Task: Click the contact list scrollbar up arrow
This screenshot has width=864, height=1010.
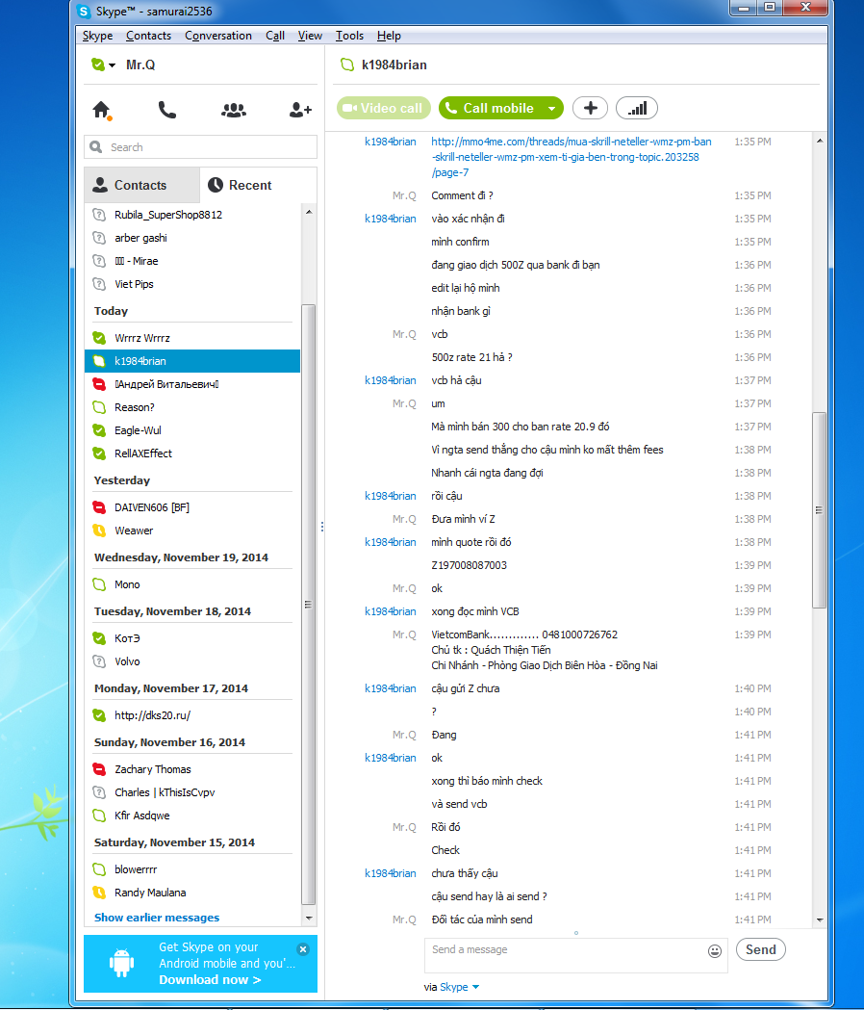Action: (x=309, y=212)
